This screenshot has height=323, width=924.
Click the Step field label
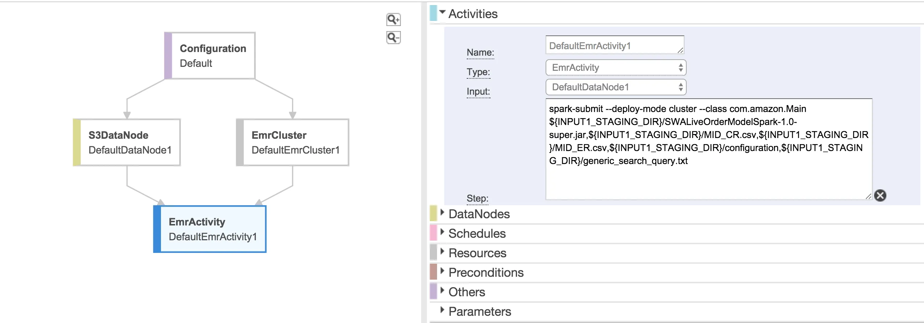pyautogui.click(x=477, y=198)
